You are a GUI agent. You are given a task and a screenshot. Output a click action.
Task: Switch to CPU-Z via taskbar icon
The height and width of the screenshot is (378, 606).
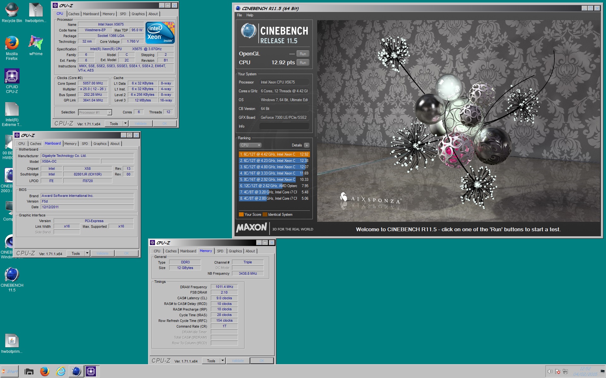[91, 372]
